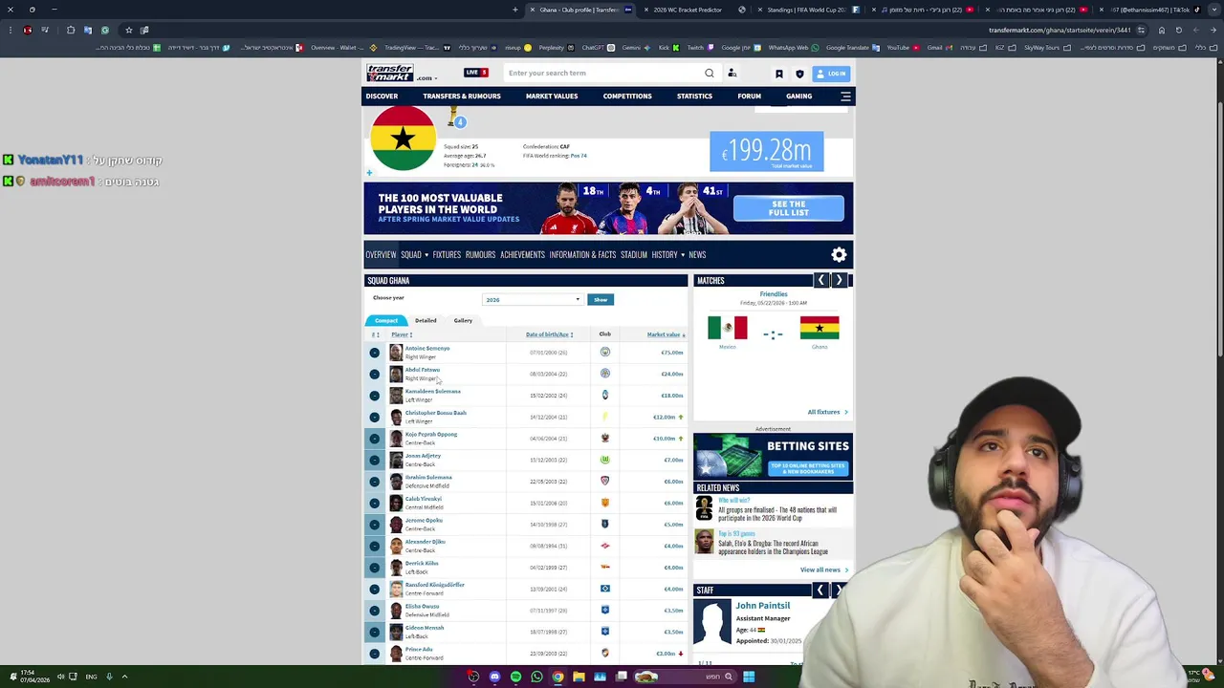The width and height of the screenshot is (1224, 688).
Task: Open Market Values menu
Action: pyautogui.click(x=552, y=97)
